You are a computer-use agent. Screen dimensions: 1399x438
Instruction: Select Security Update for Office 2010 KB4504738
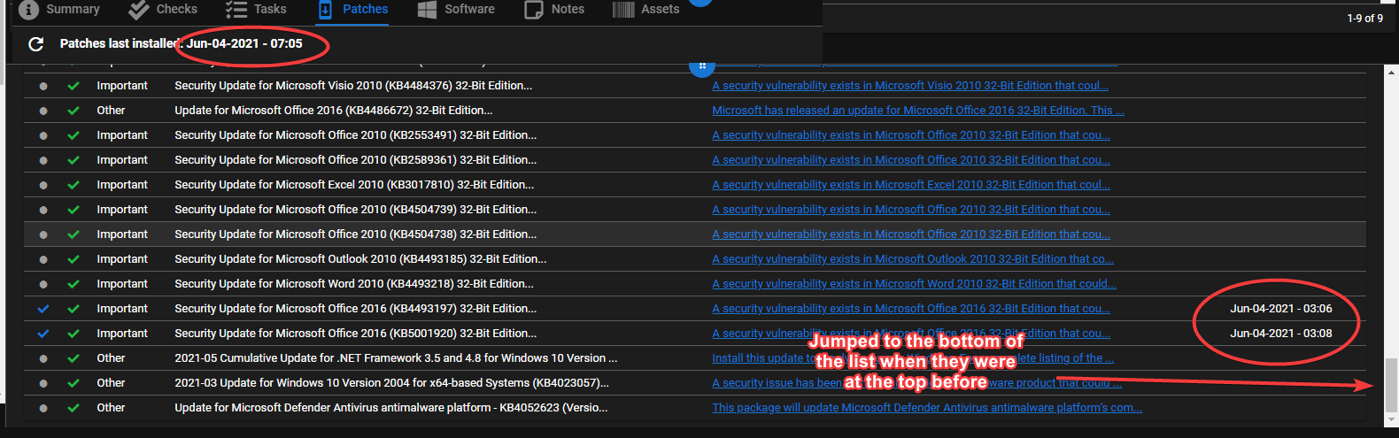[x=356, y=234]
